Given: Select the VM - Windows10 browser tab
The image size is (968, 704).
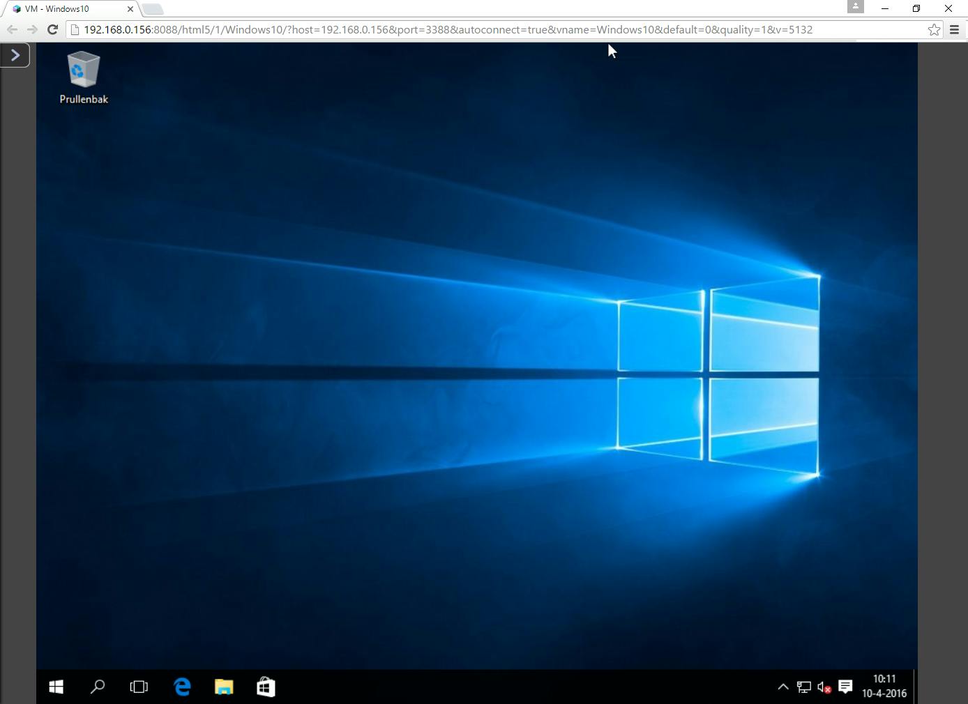Looking at the screenshot, I should point(70,9).
